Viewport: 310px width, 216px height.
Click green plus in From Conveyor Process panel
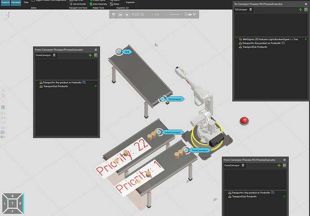click(90, 55)
